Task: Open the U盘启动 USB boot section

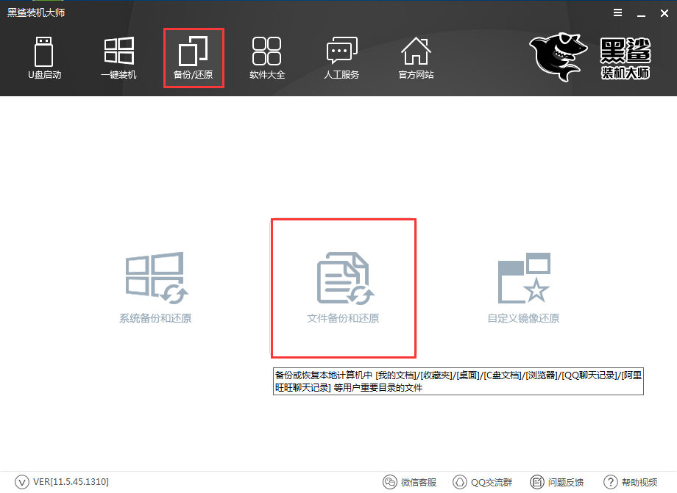Action: pyautogui.click(x=44, y=57)
